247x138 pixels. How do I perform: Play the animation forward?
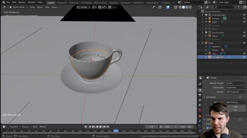[x=100, y=127]
